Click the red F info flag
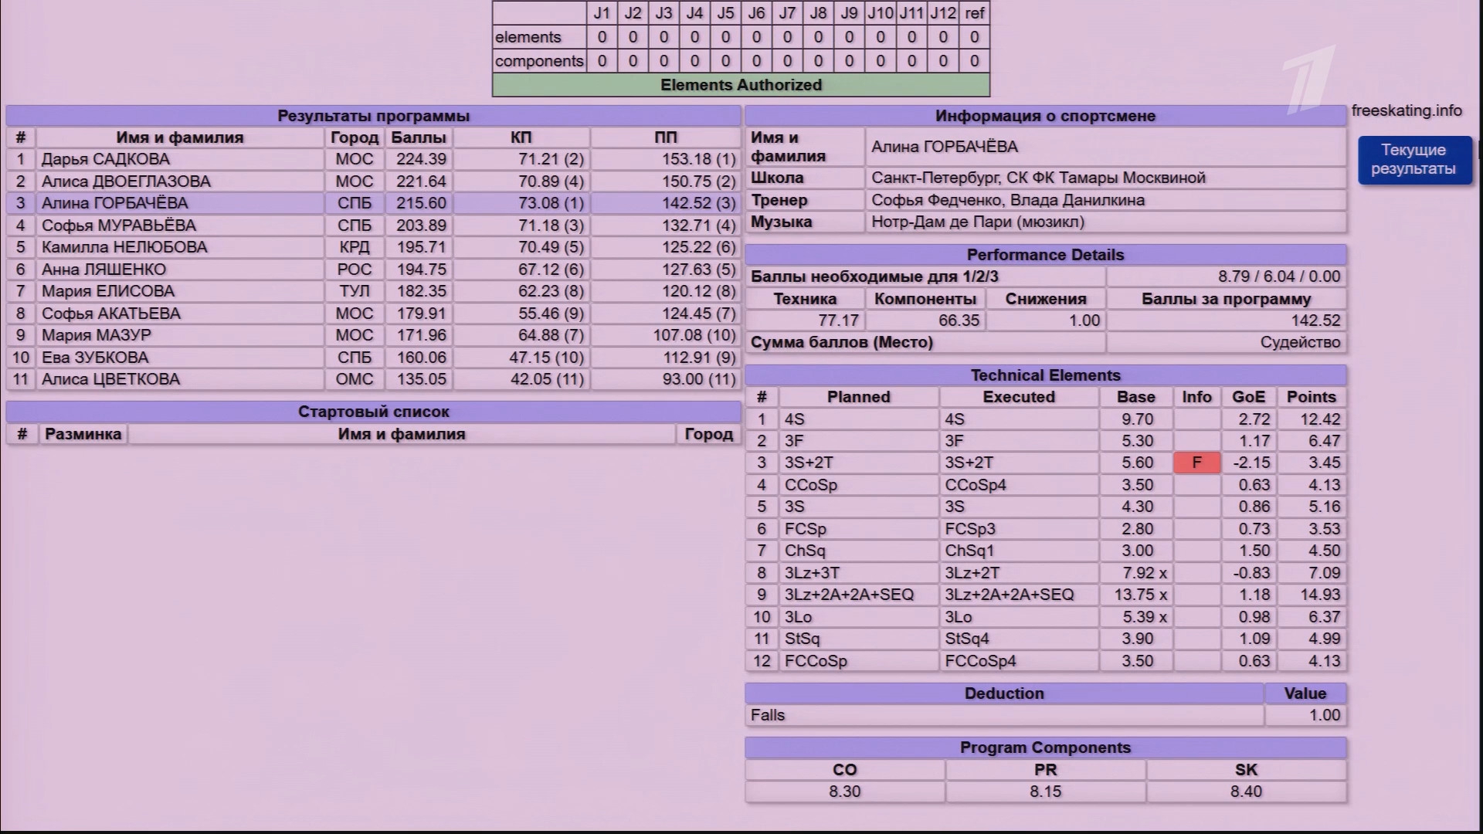Image resolution: width=1483 pixels, height=834 pixels. click(1196, 463)
